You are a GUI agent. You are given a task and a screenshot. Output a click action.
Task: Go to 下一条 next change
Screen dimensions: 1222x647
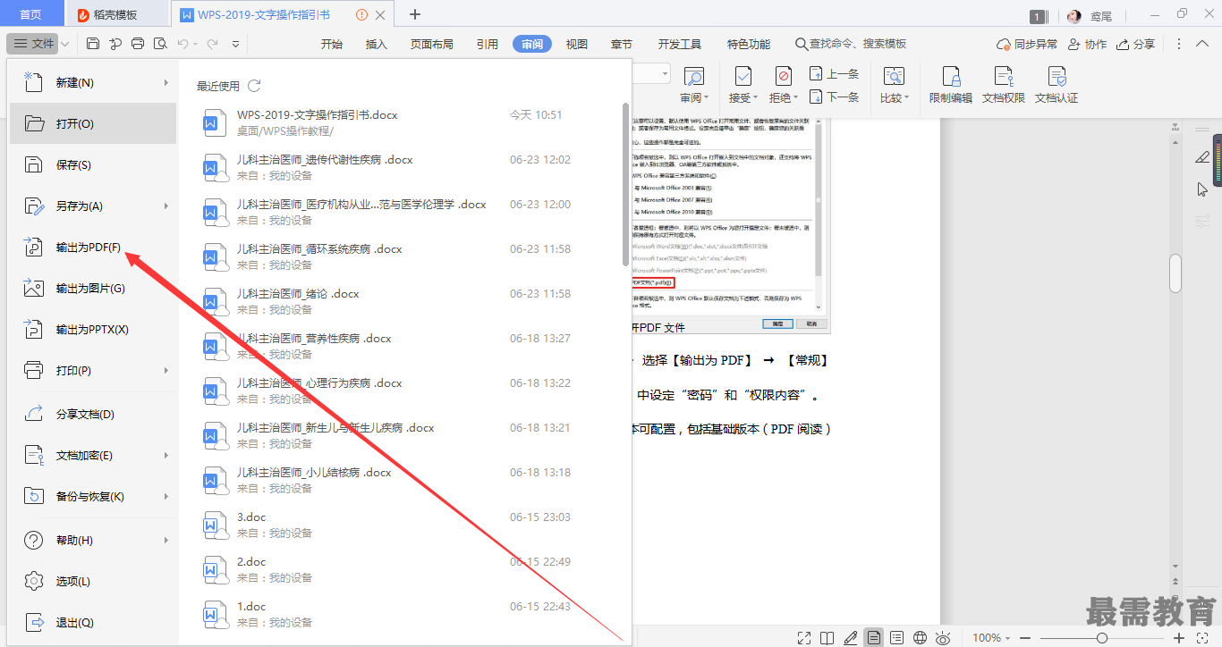(834, 97)
